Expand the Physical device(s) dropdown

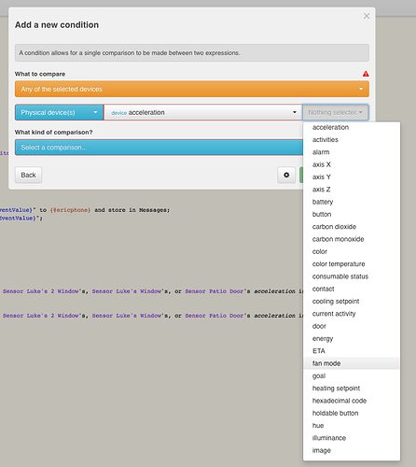tap(59, 112)
